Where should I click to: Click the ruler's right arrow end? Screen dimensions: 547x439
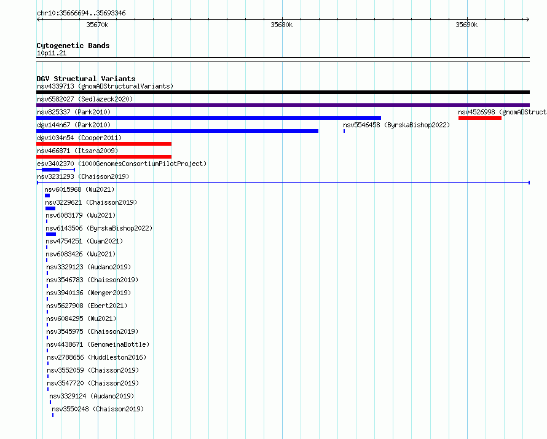(527, 20)
